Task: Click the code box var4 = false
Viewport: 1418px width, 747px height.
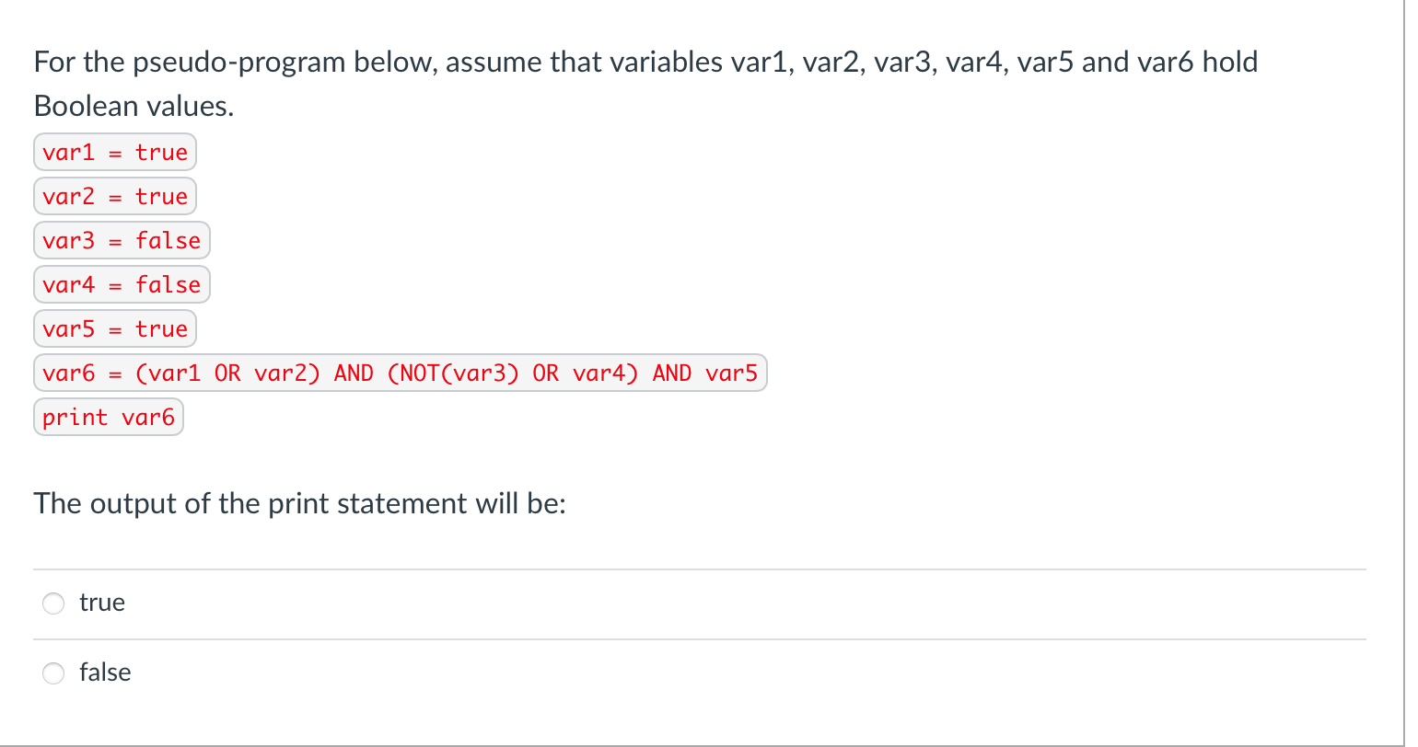Action: coord(121,284)
